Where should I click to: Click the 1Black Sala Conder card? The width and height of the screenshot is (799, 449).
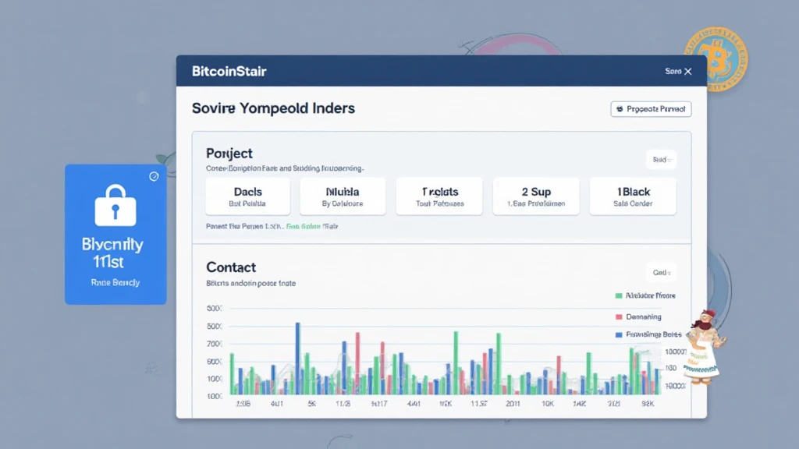pos(633,196)
